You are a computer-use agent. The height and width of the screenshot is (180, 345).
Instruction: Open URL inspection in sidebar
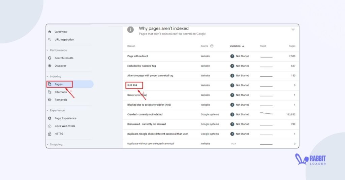click(x=64, y=40)
